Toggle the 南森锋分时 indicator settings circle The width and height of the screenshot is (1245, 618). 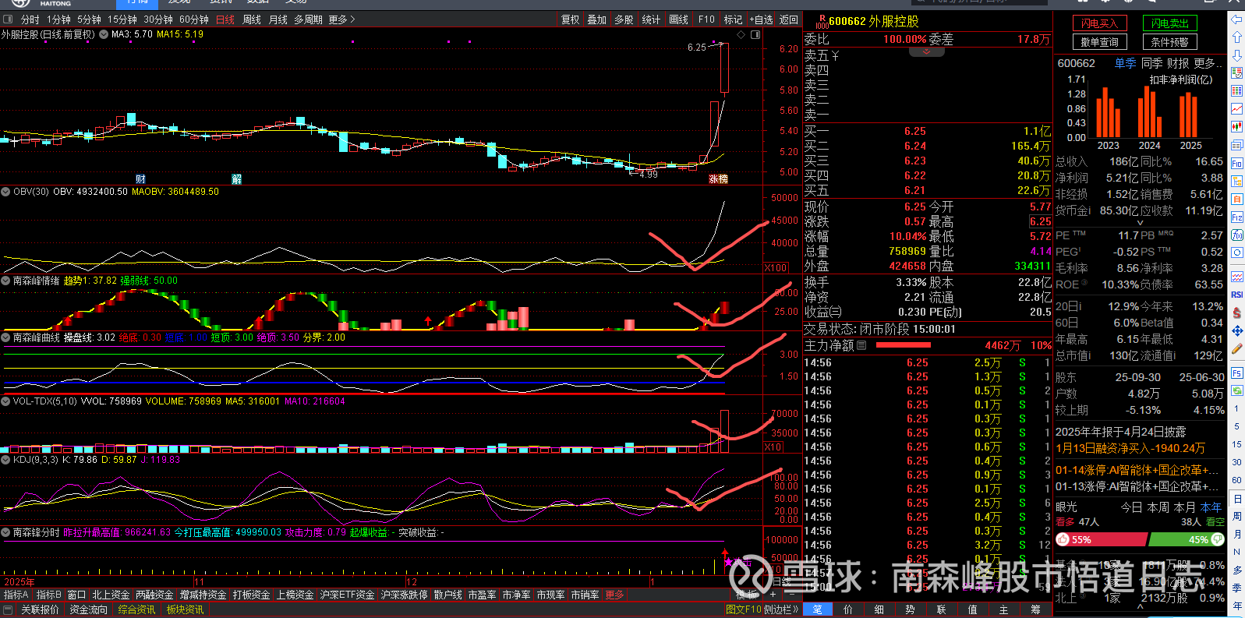coord(5,532)
